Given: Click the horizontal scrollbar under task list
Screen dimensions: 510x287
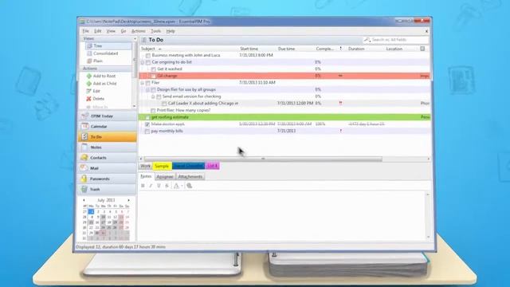Looking at the screenshot, I should pos(263,159).
